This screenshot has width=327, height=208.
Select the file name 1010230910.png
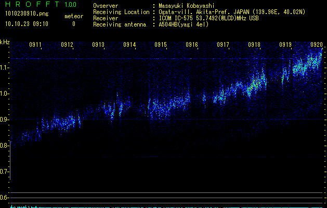27,14
